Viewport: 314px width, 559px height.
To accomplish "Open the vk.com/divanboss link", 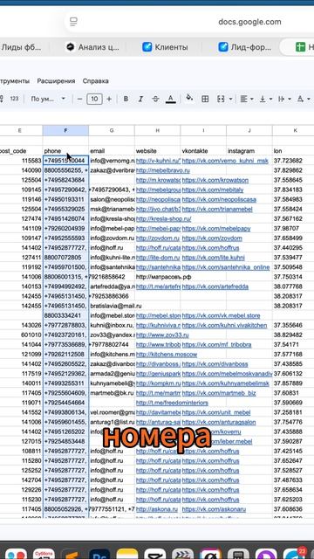I will click(x=215, y=364).
